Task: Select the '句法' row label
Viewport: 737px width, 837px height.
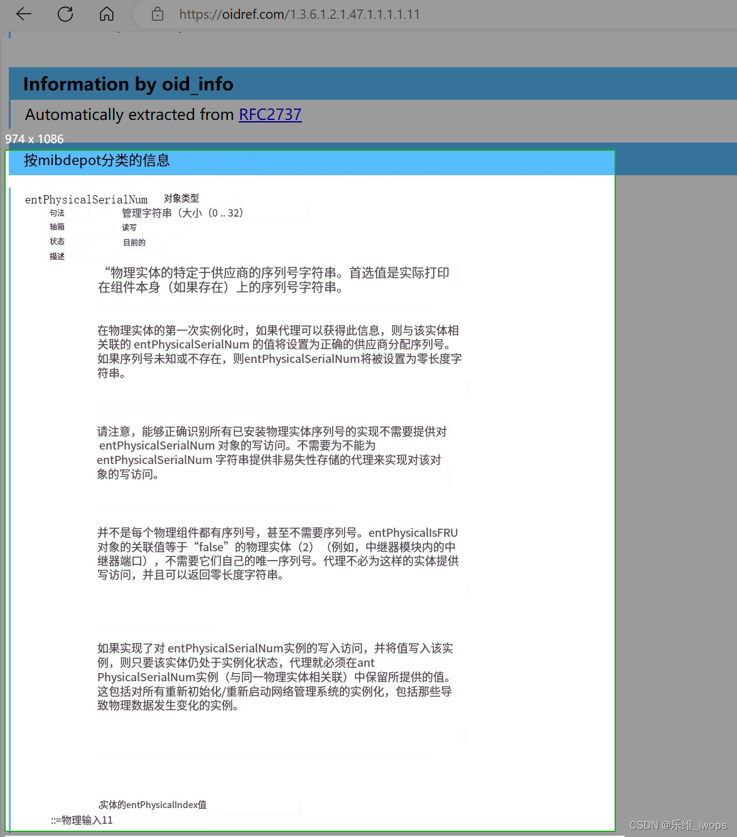Action: click(57, 213)
